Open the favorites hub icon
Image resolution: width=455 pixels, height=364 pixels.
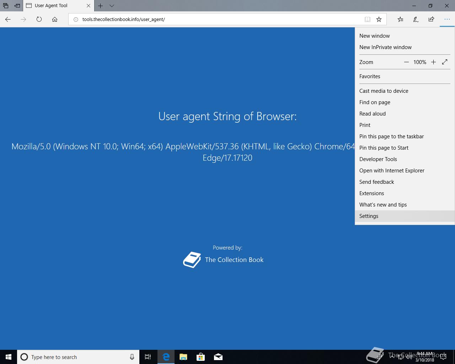point(400,19)
